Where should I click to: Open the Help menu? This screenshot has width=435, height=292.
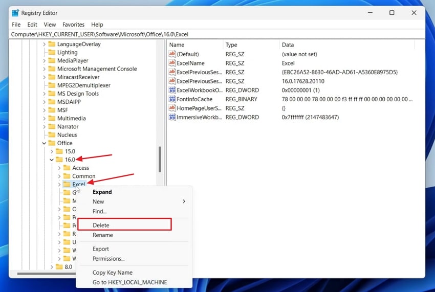tap(97, 25)
